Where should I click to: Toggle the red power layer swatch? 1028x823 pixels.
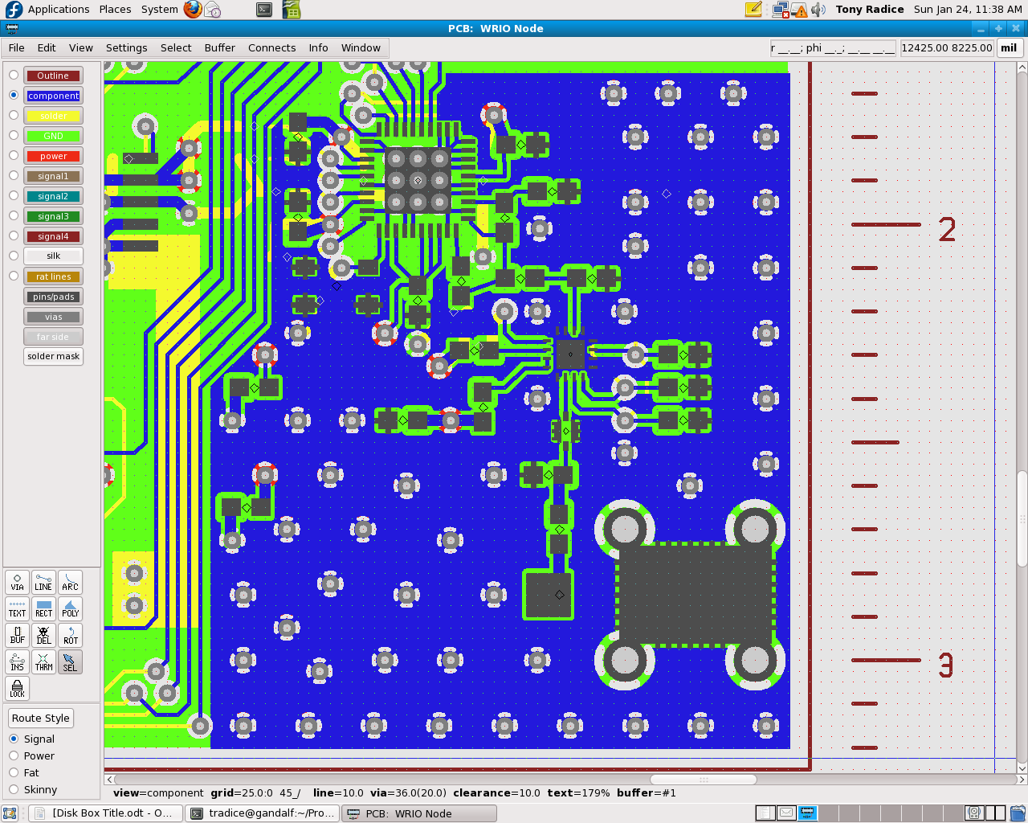tap(53, 156)
